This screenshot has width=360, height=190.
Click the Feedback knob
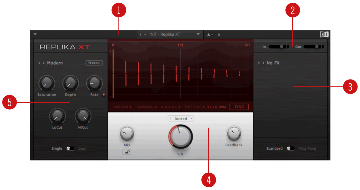[234, 134]
